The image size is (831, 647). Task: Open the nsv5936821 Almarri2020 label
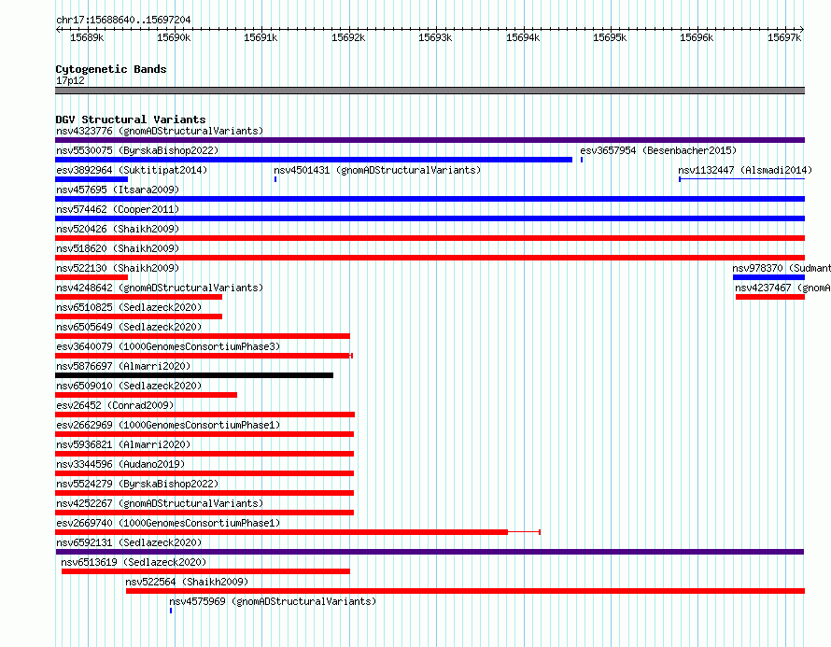pos(123,444)
